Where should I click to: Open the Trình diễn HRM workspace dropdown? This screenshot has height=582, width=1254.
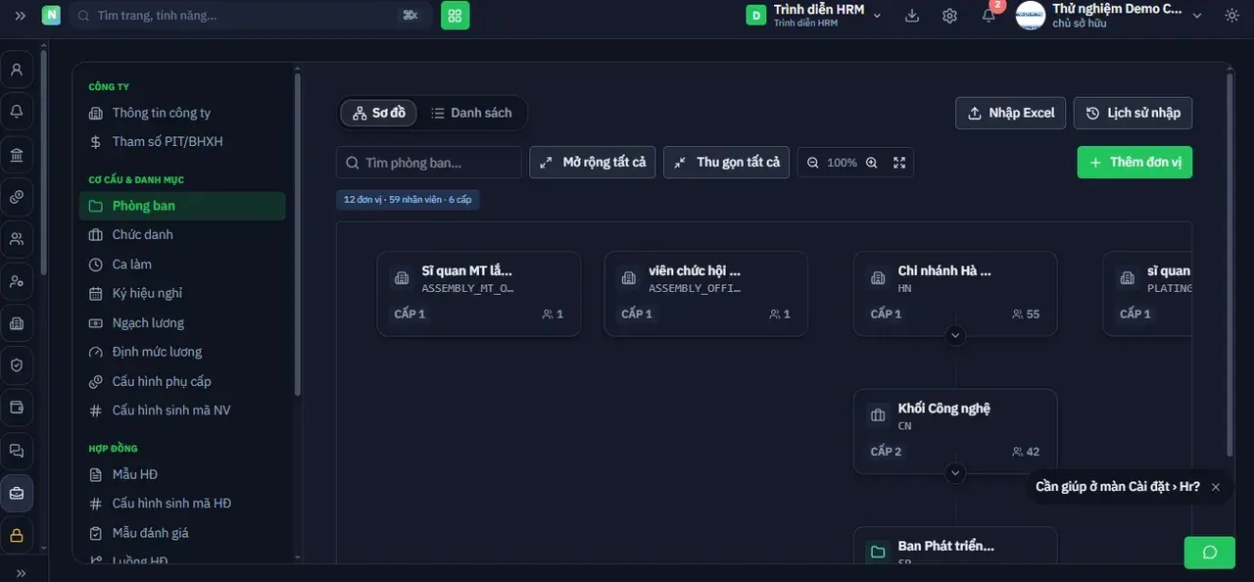pos(814,16)
